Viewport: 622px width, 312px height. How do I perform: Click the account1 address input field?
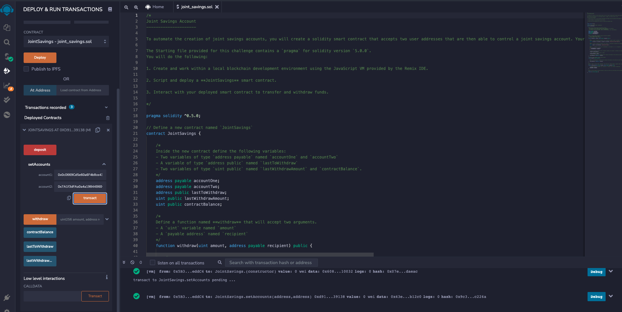[80, 175]
